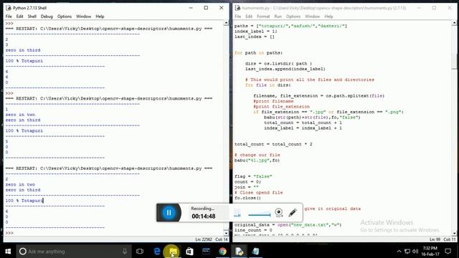Screen dimensions: 459x258
Task: Open Window menu in humoments.py editor
Action: coord(313,16)
